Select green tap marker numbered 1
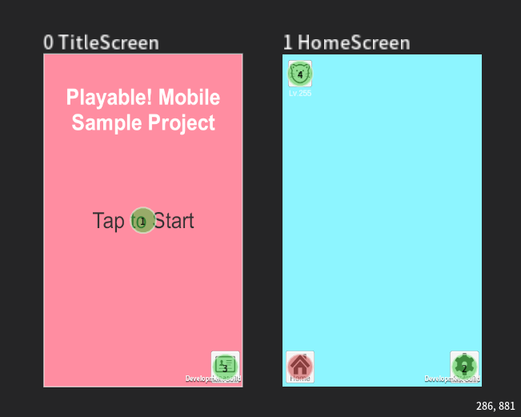The height and width of the screenshot is (417, 521). (x=142, y=221)
